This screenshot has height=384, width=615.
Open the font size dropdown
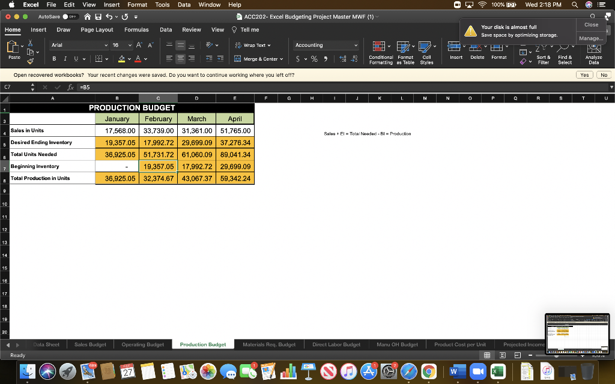point(130,46)
